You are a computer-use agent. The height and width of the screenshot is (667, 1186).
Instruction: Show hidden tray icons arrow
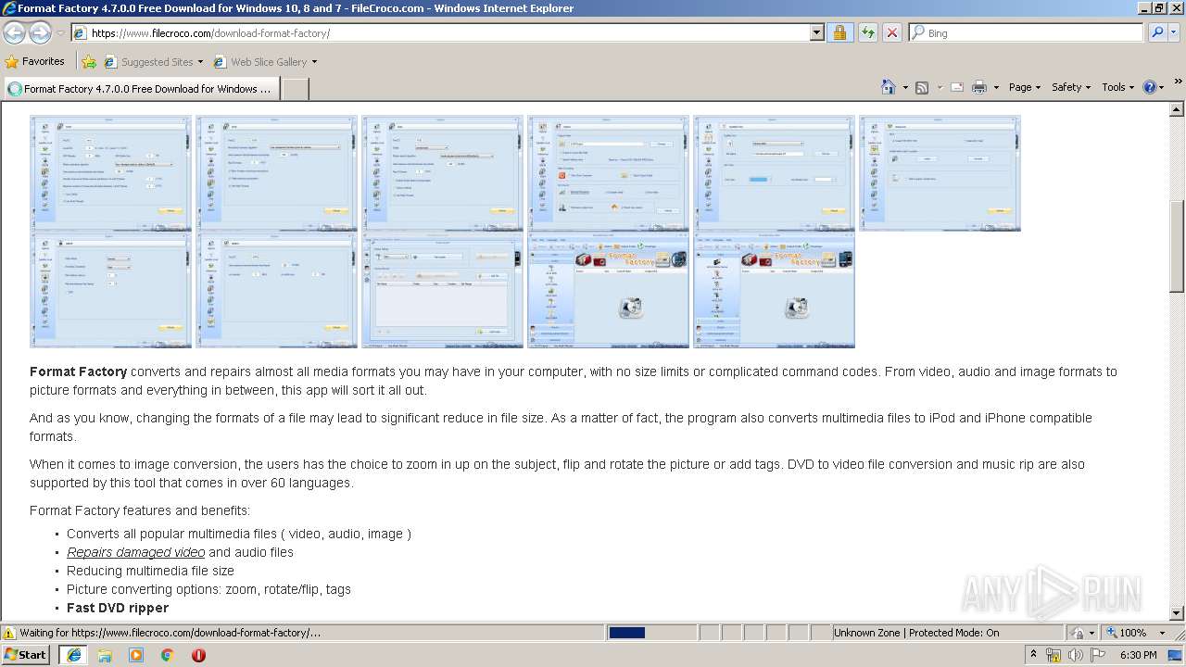(x=1033, y=655)
